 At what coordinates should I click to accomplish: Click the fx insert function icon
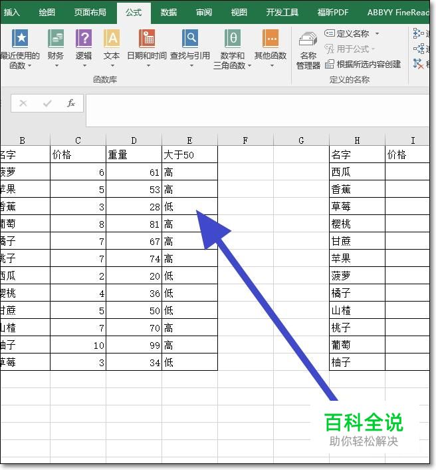(x=71, y=103)
